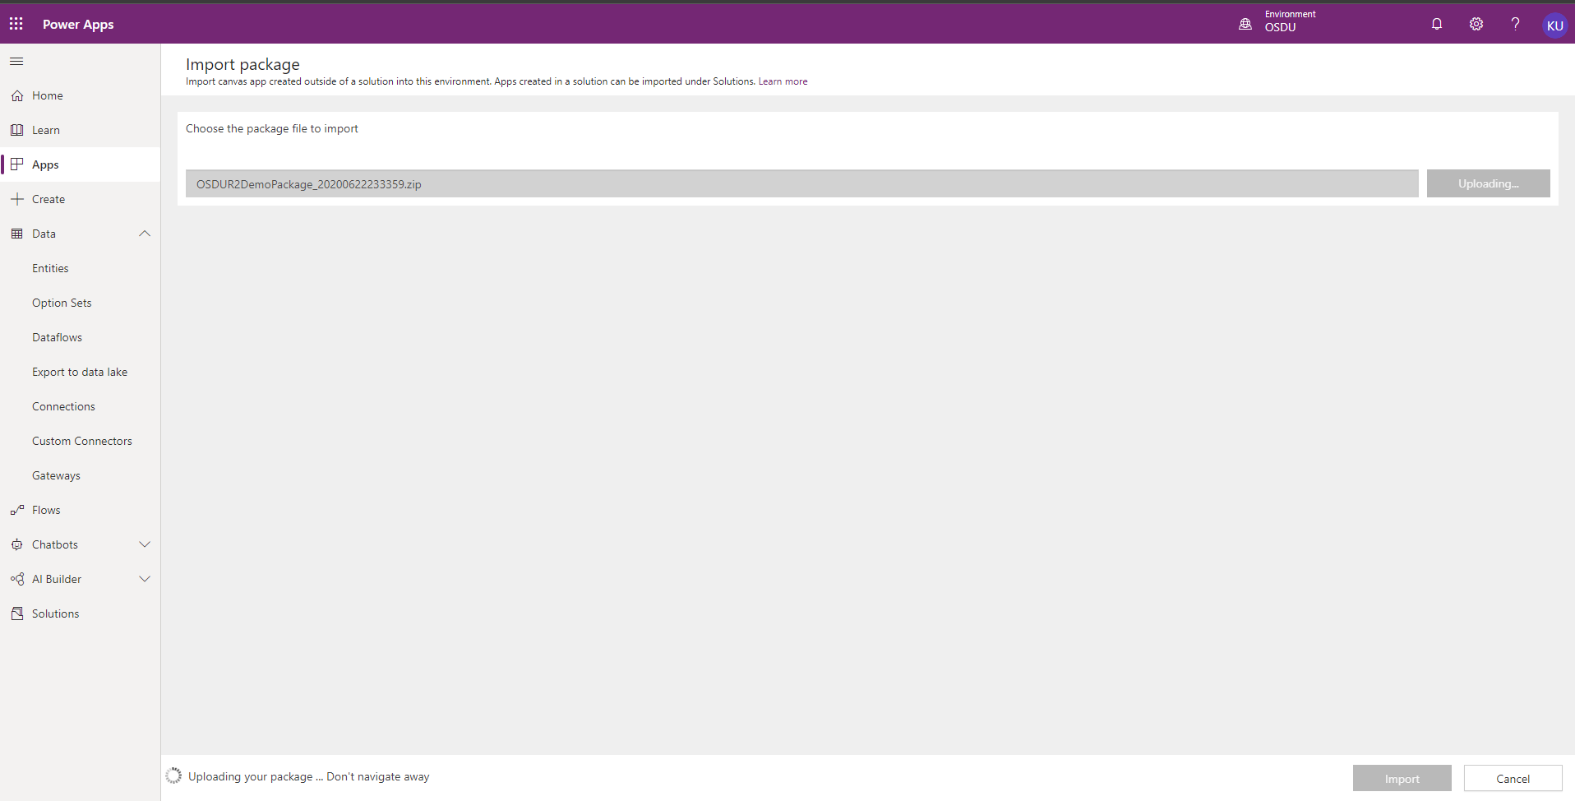This screenshot has height=801, width=1575.
Task: Open Custom Connectors under Data
Action: 81,441
